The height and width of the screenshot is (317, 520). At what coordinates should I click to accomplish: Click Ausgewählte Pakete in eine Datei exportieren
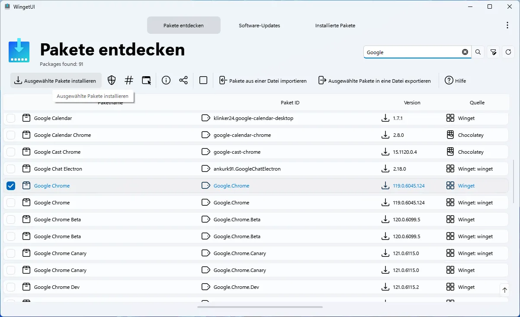(x=375, y=81)
